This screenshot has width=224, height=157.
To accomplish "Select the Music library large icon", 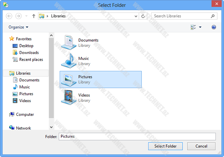I will pyautogui.click(x=69, y=61).
